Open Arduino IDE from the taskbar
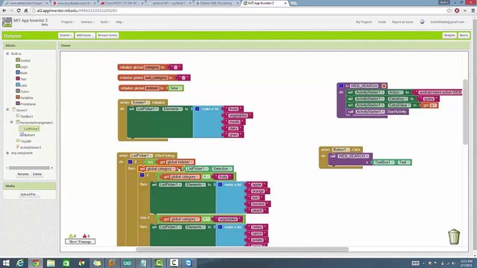This screenshot has width=477, height=268. click(x=127, y=263)
